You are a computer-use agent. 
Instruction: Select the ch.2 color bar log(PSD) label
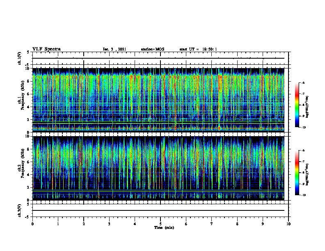307,174
